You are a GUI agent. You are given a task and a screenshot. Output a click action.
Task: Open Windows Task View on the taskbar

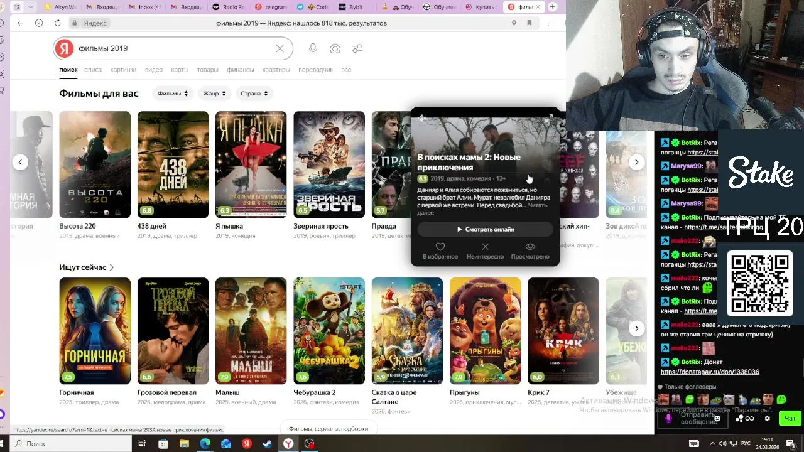coord(142,444)
